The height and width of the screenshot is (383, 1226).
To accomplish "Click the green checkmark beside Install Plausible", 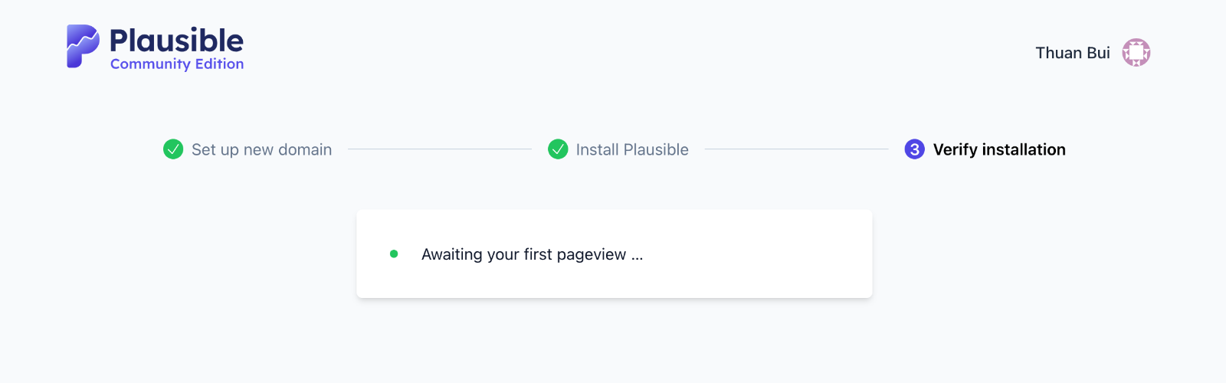I will [x=558, y=149].
